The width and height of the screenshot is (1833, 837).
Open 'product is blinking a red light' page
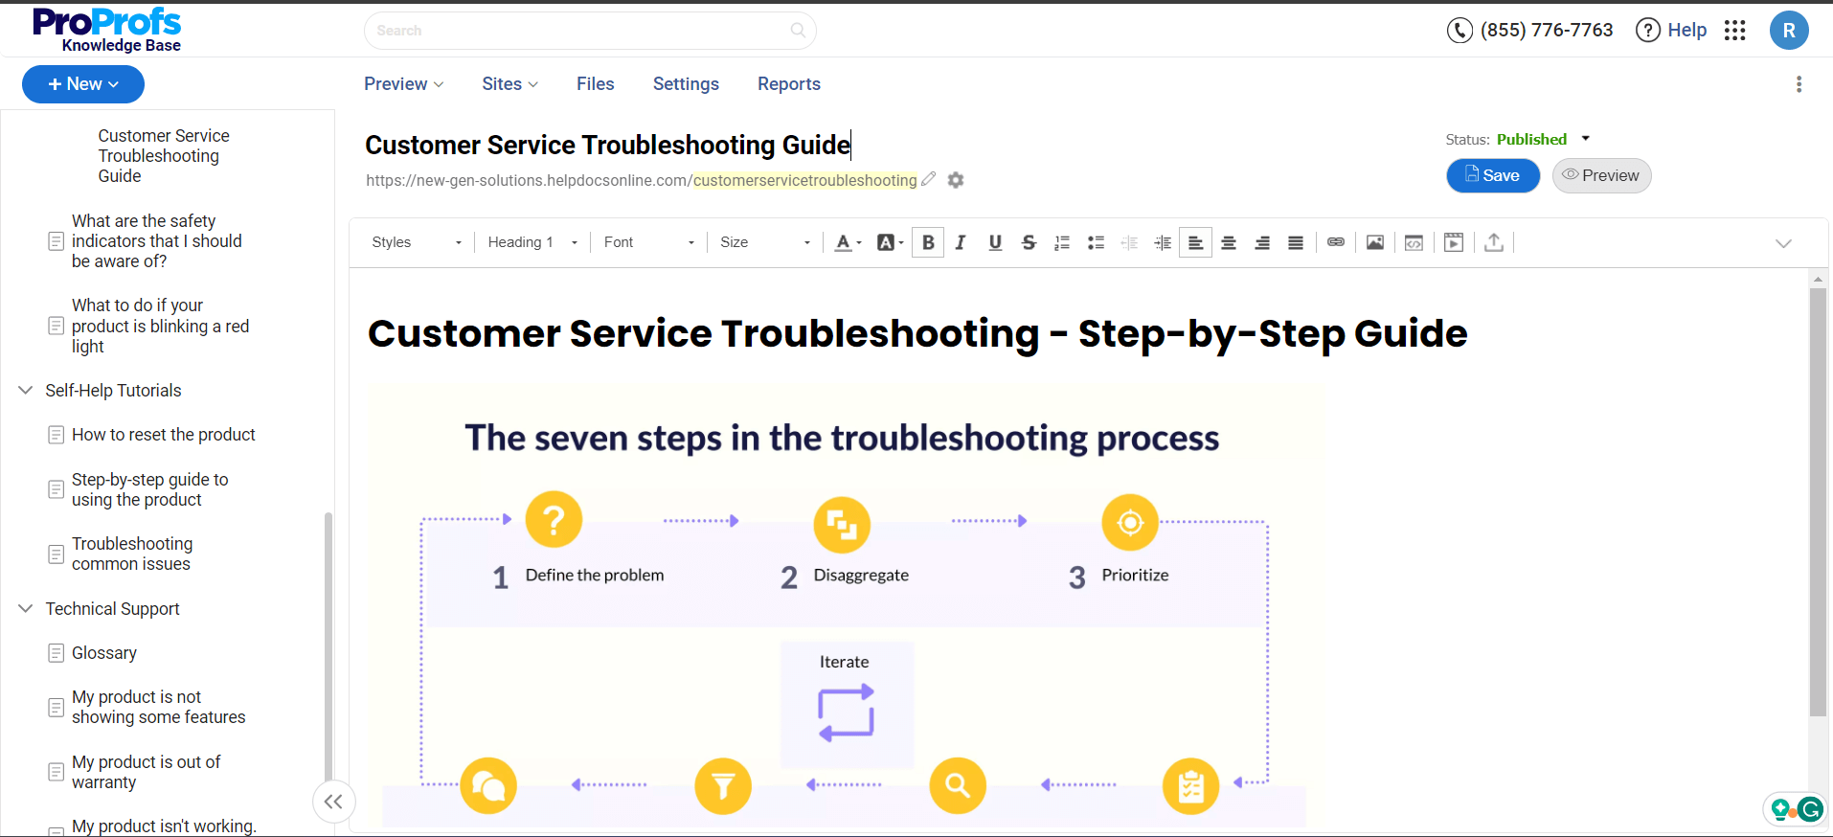pos(160,326)
